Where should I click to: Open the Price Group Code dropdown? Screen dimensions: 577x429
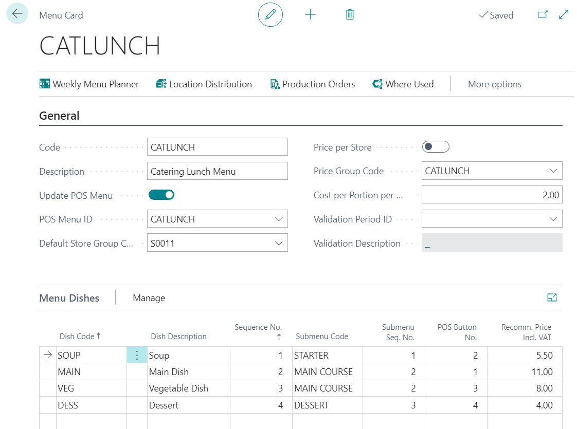553,171
